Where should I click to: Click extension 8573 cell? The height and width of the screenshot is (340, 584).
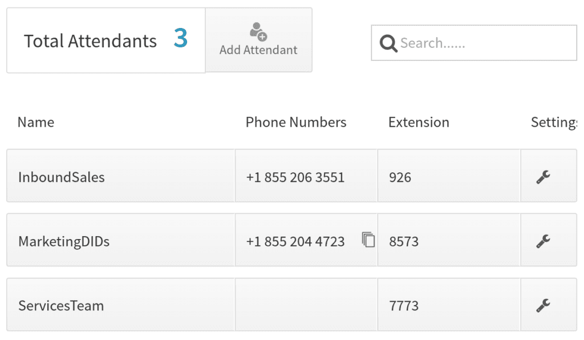point(404,241)
